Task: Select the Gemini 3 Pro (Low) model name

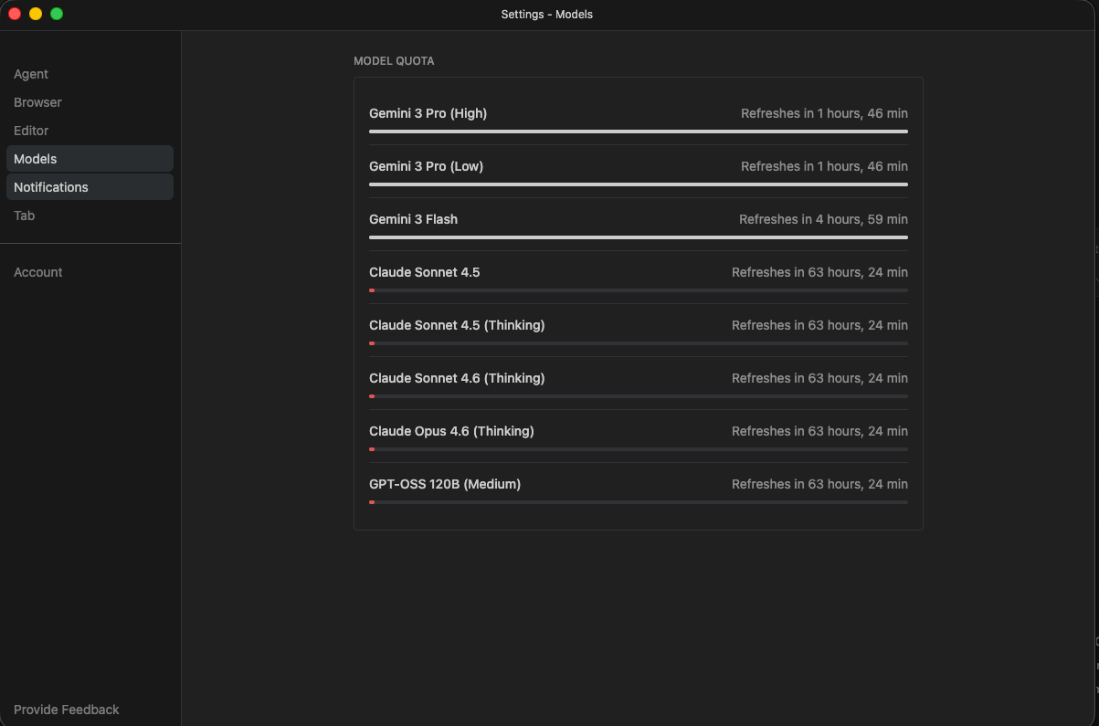Action: tap(426, 166)
